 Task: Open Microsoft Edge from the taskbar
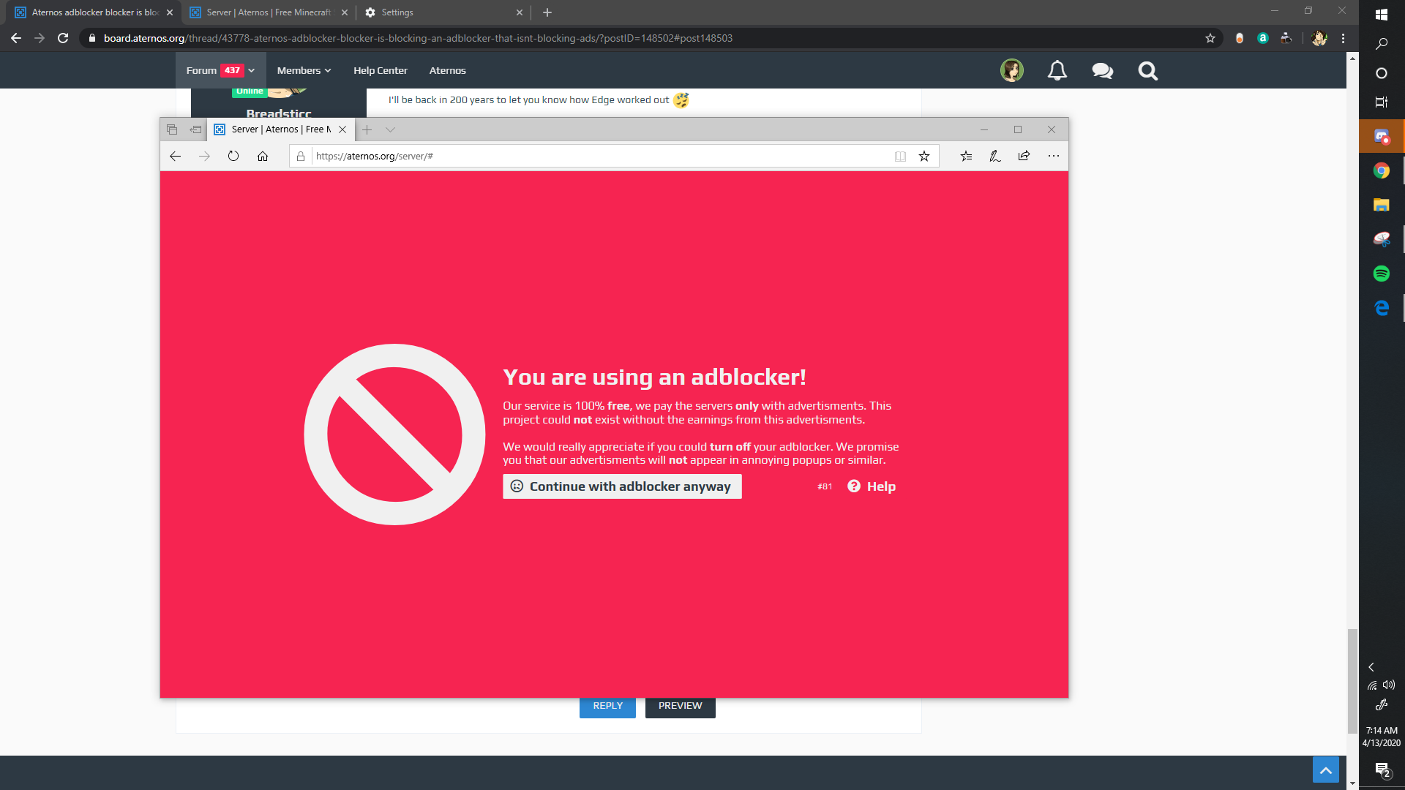pos(1382,308)
